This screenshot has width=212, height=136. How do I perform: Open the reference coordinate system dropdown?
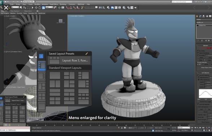point(49,7)
